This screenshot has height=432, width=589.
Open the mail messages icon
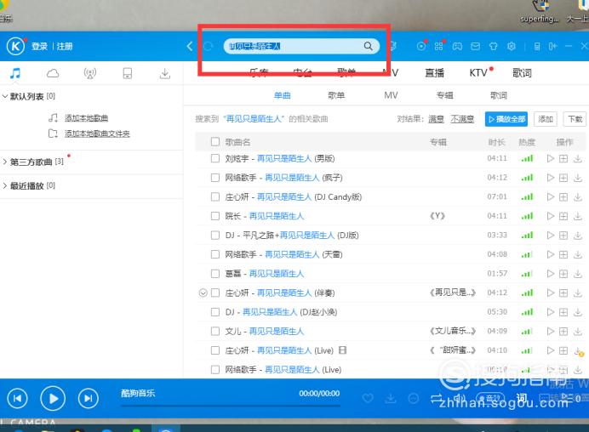coord(475,46)
